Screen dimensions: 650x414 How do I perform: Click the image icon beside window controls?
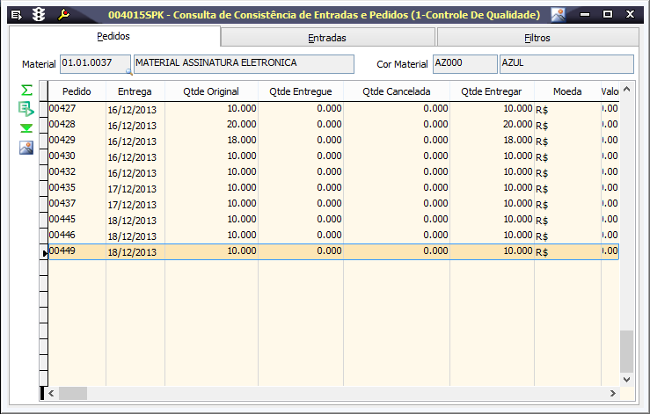coord(559,15)
